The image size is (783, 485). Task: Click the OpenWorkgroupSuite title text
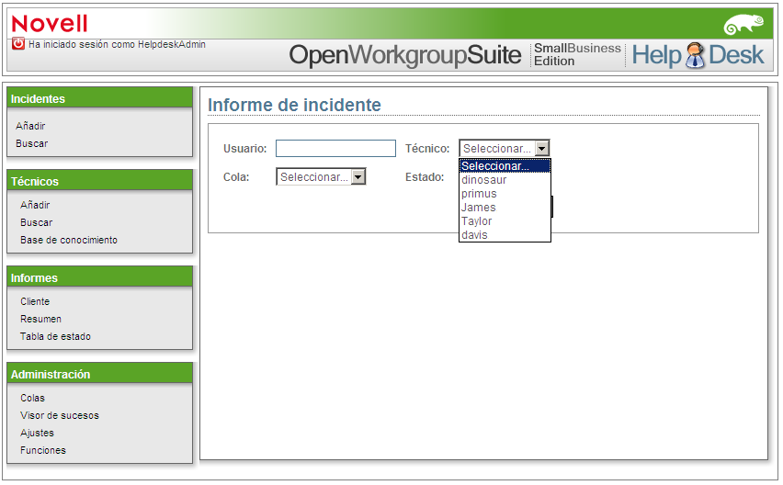pos(405,55)
